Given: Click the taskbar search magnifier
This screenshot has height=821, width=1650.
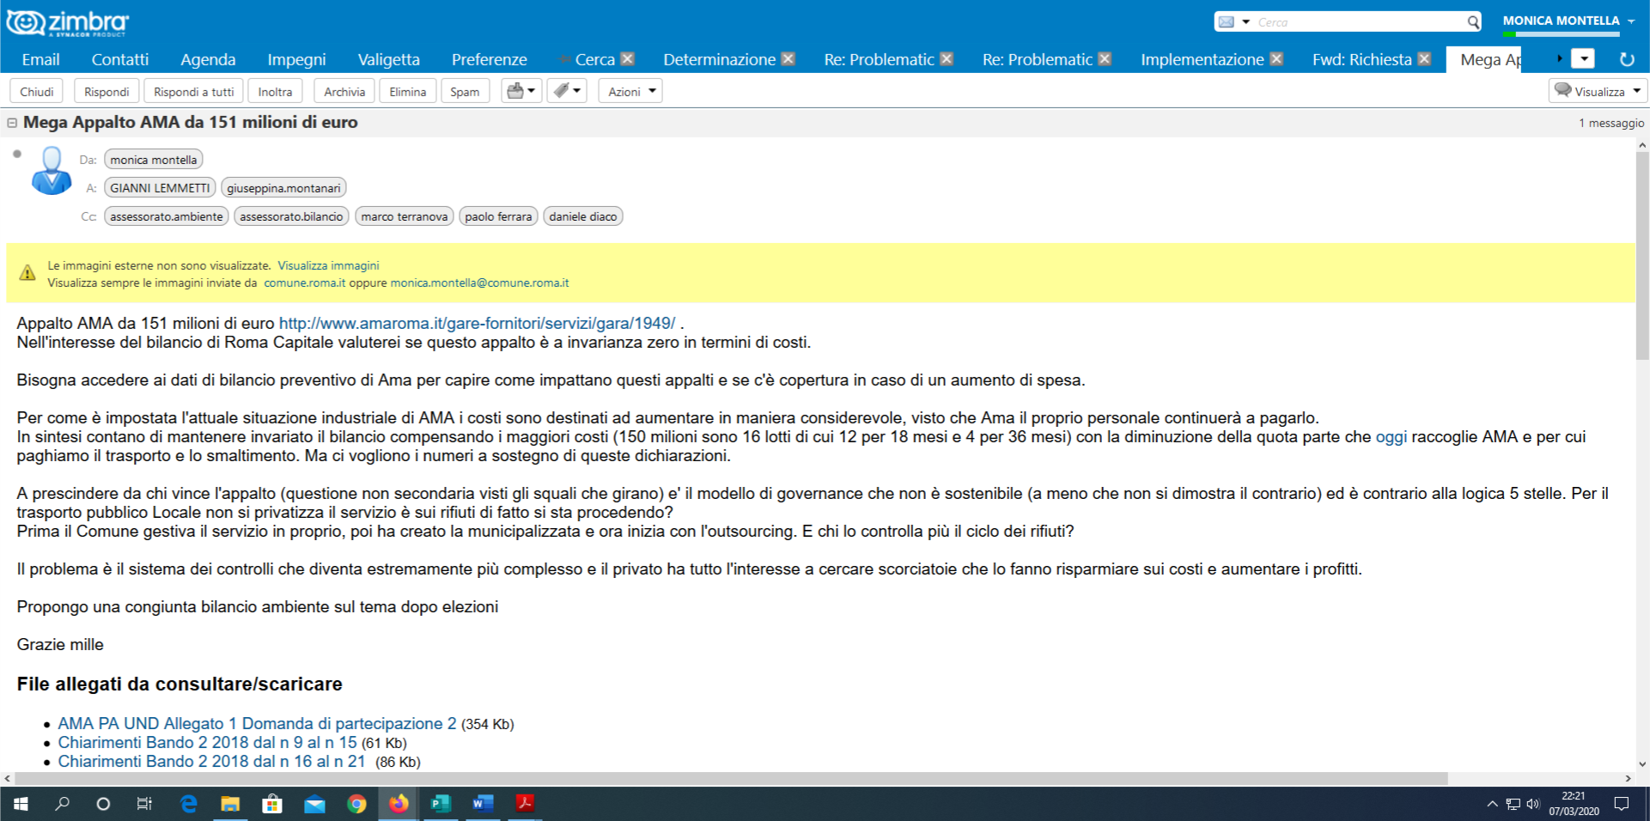Looking at the screenshot, I should click(x=62, y=804).
